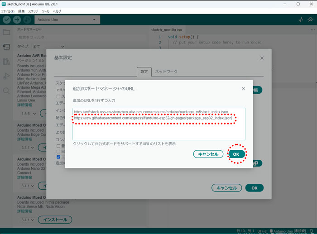Click the Arduino AVR Boards package title

point(32,56)
